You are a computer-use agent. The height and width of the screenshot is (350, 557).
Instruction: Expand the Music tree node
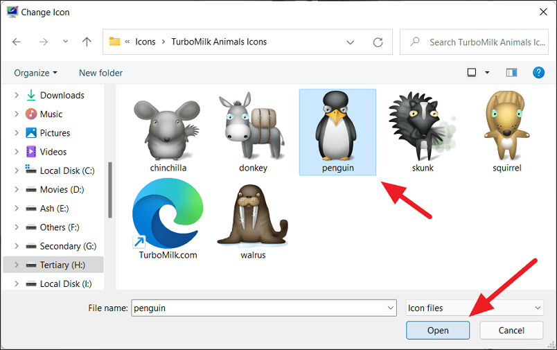coord(17,114)
